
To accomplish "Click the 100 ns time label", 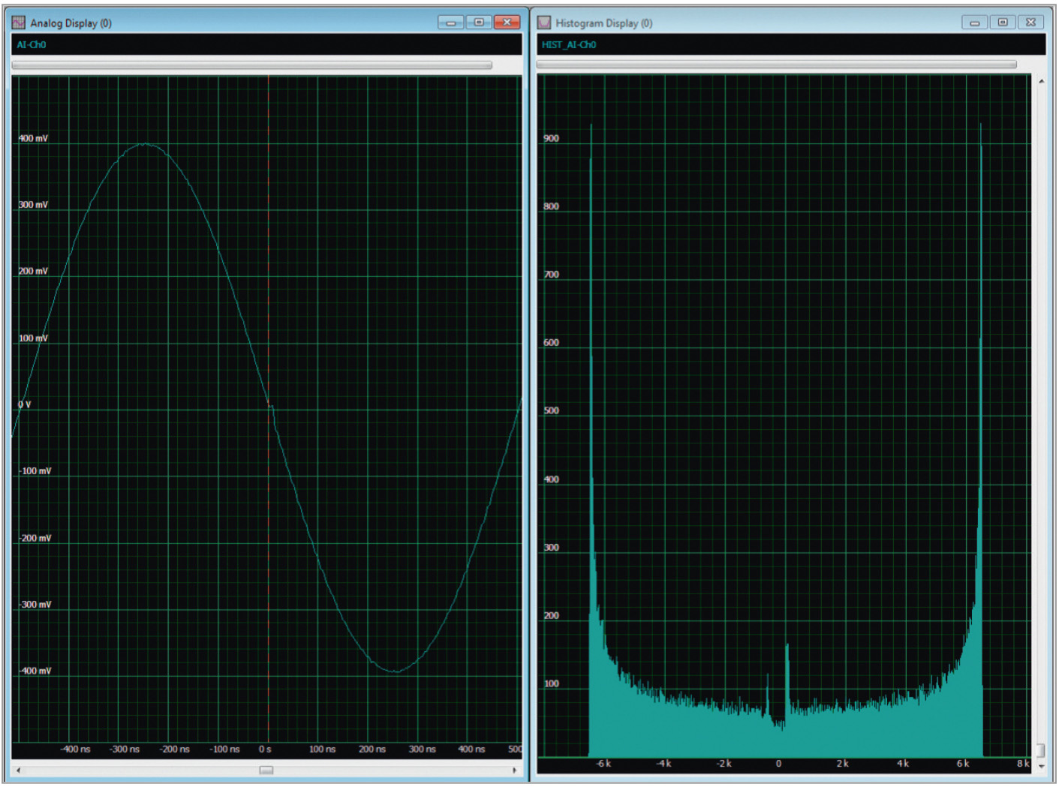I will [322, 749].
